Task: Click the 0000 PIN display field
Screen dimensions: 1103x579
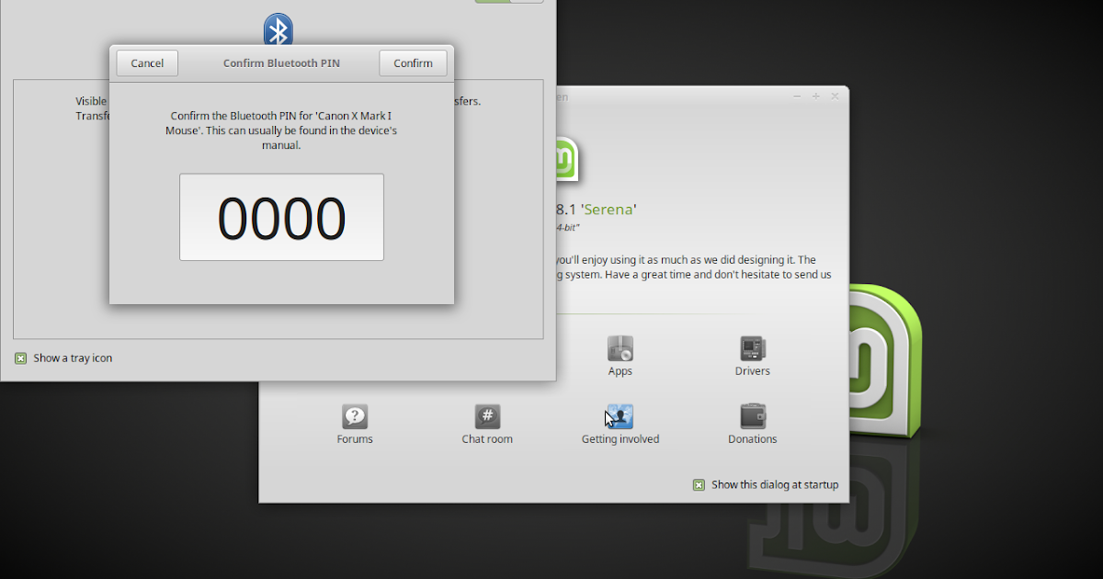Action: tap(281, 217)
